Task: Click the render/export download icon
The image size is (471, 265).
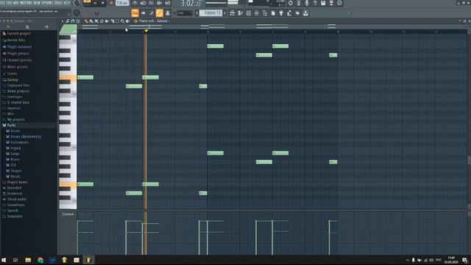Action: (x=305, y=13)
